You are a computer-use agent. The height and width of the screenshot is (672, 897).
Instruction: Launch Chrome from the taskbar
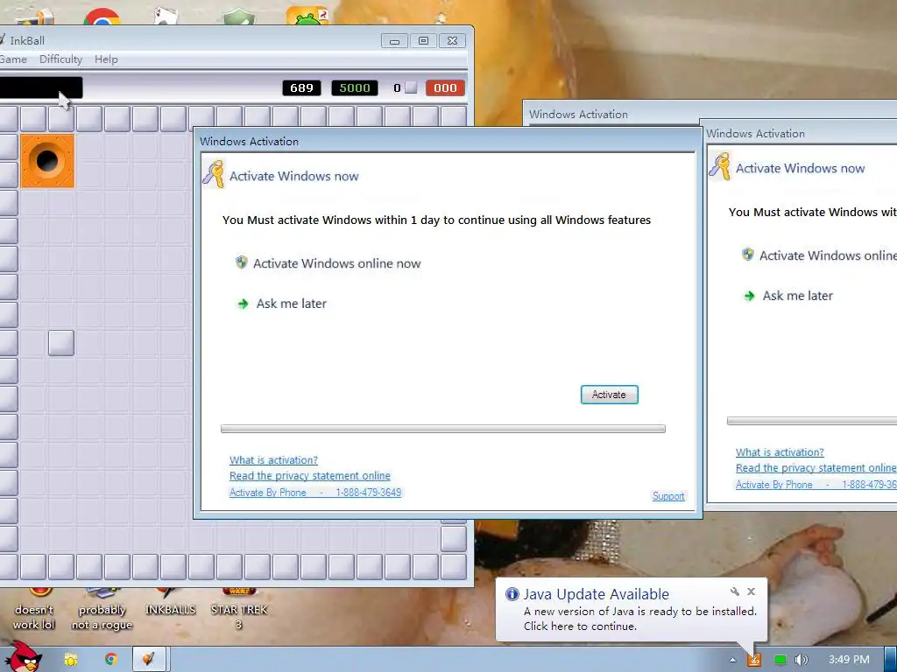(111, 660)
